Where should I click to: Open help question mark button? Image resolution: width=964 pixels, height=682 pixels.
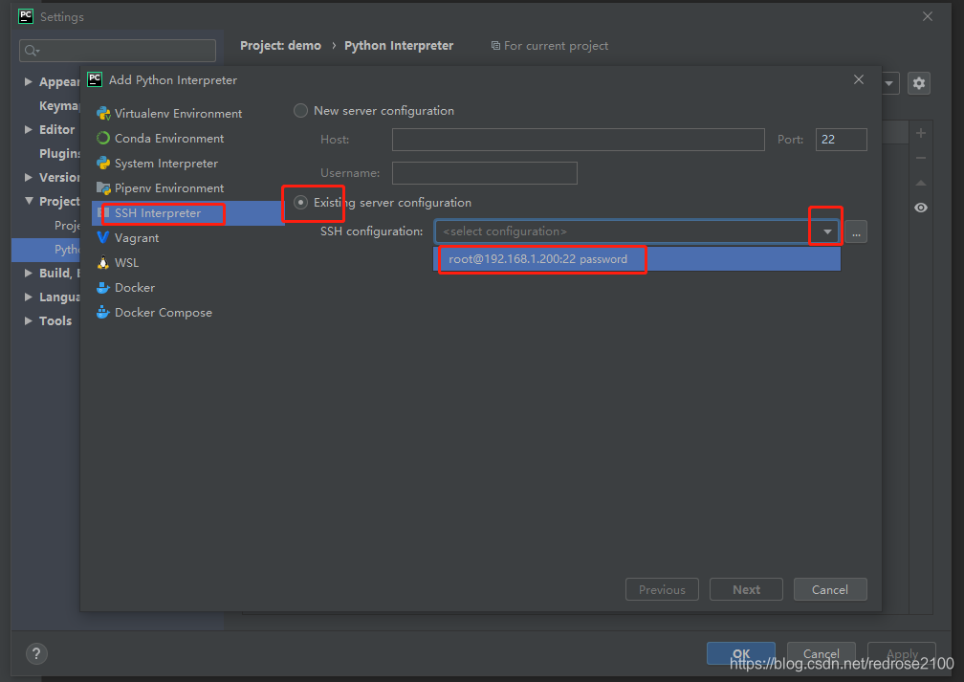[x=36, y=653]
